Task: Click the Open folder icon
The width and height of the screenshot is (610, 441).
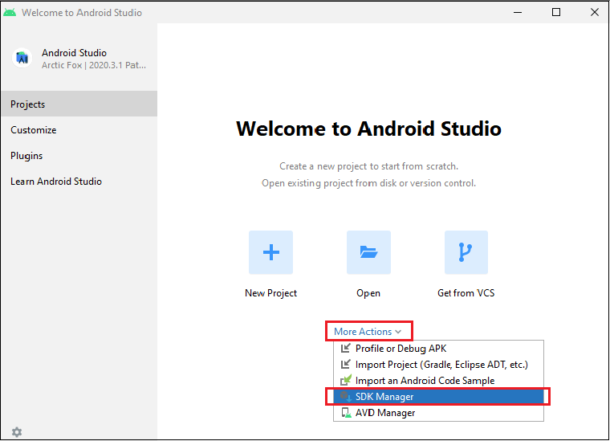Action: tap(368, 252)
